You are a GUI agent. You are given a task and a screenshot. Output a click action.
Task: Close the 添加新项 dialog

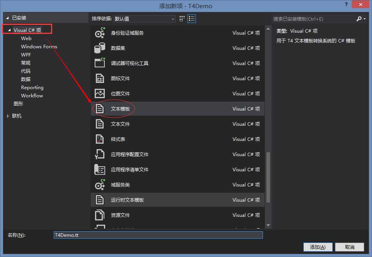coord(360,4)
